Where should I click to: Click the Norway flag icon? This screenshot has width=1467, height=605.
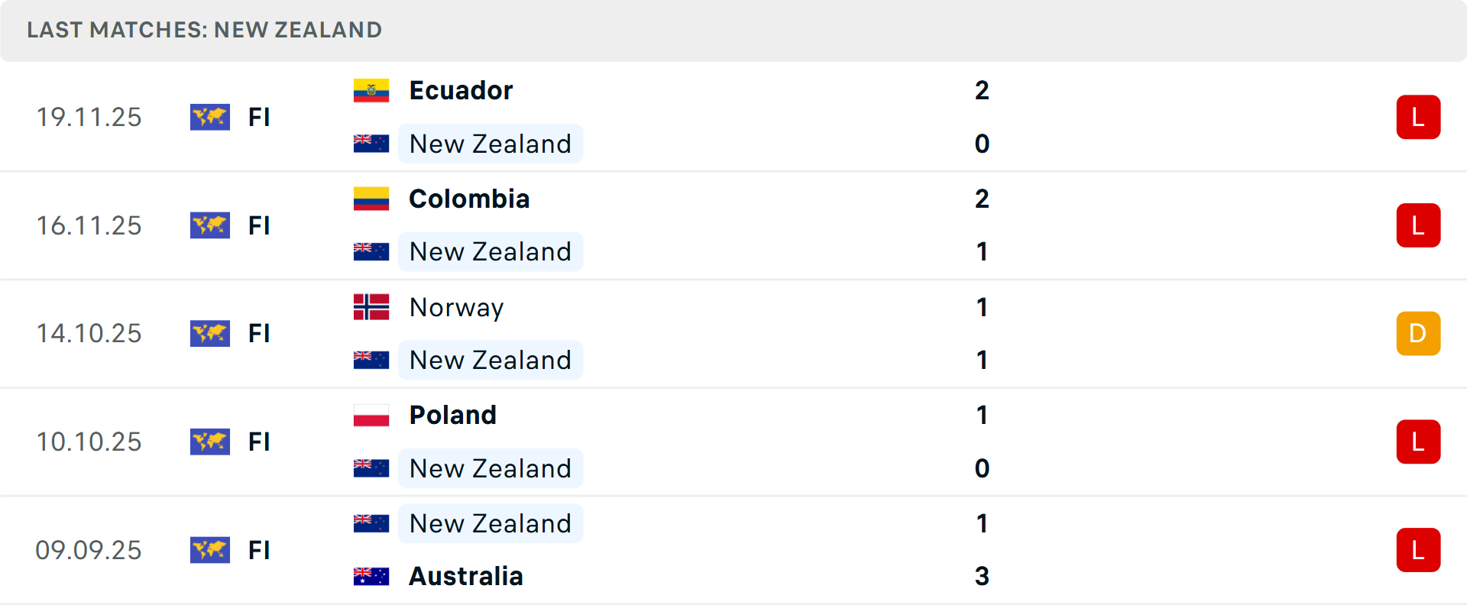371,307
